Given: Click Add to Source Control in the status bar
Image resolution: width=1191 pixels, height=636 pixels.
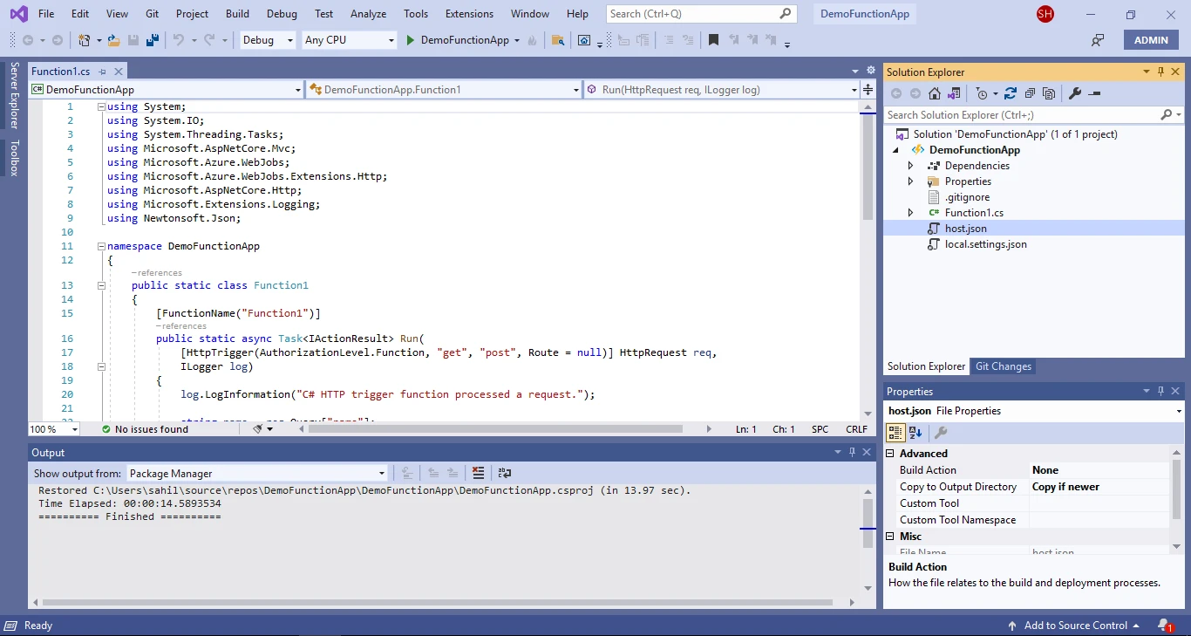Looking at the screenshot, I should (1073, 626).
